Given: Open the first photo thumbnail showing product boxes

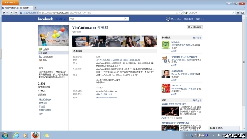Looking at the screenshot, I should click(80, 41).
